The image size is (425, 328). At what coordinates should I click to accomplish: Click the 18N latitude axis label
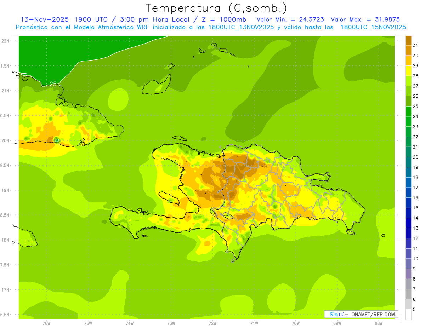click(5, 240)
